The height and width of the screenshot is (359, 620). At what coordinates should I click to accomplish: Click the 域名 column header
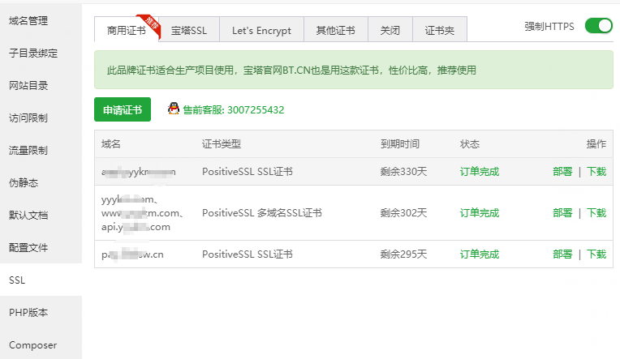pos(110,143)
